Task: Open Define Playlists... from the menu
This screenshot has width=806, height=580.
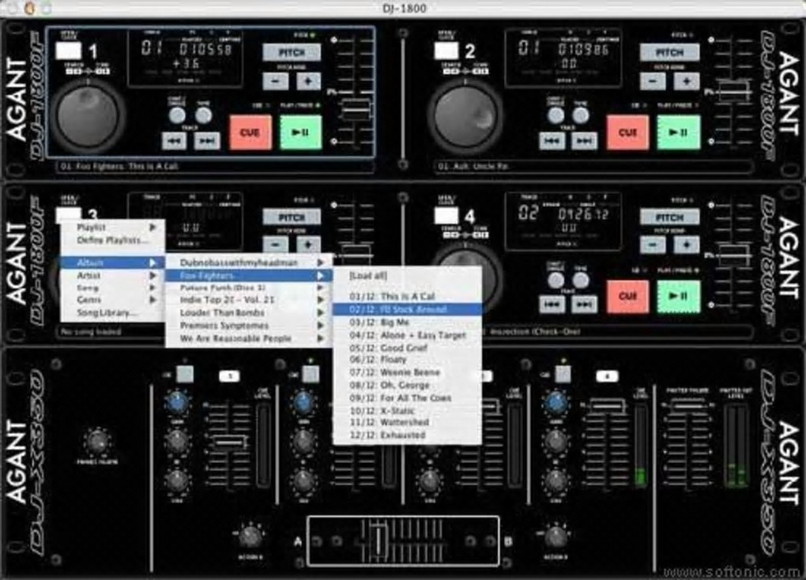Action: click(113, 240)
